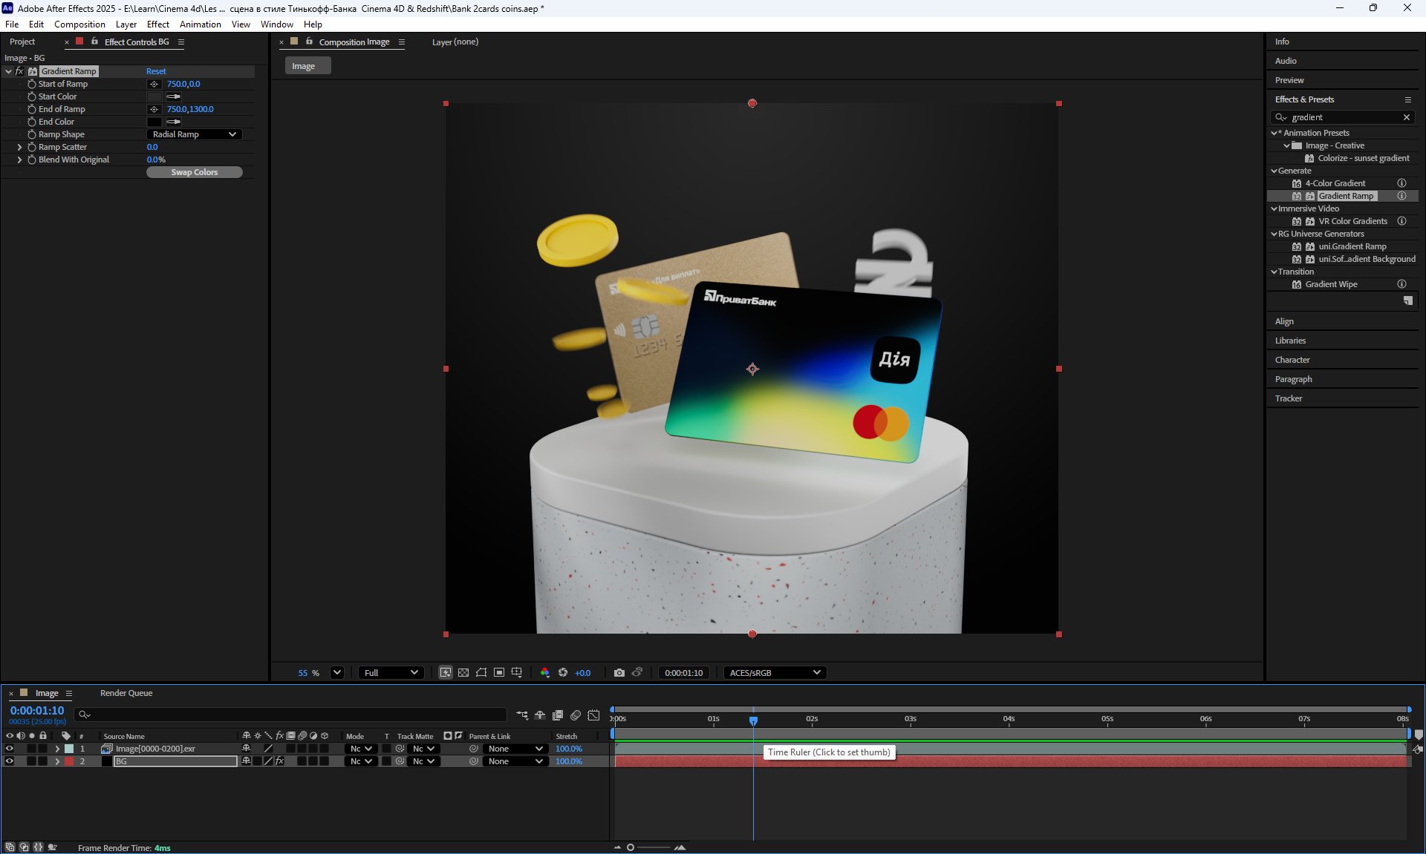The height and width of the screenshot is (854, 1426).
Task: Click the Start of Ramp crosshair picker
Action: [x=154, y=85]
